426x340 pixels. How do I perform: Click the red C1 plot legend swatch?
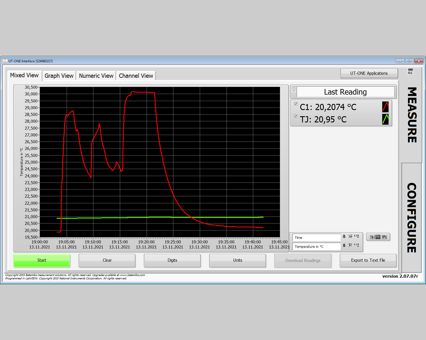point(385,107)
